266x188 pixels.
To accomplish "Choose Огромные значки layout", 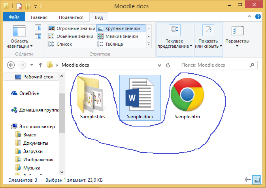I will coord(72,28).
